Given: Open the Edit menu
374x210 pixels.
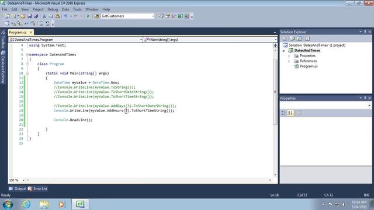Looking at the screenshot, I should click(x=14, y=9).
